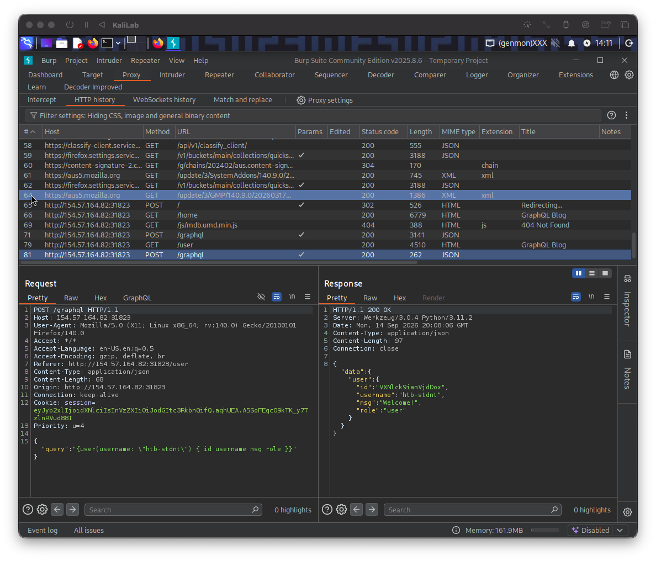Toggle line wrap in Response editor

click(x=576, y=297)
